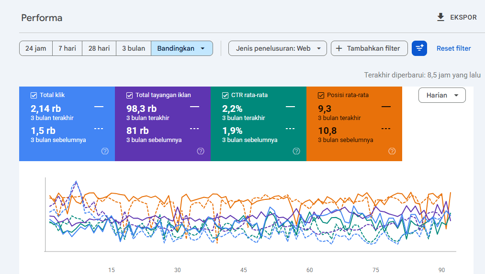Select the 28 hari date range
485x274 pixels.
(x=99, y=48)
